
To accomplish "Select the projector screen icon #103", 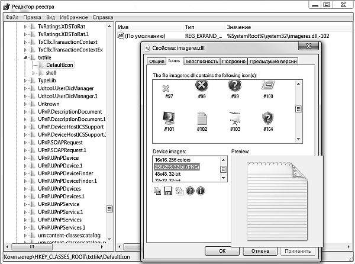I will (x=235, y=120).
